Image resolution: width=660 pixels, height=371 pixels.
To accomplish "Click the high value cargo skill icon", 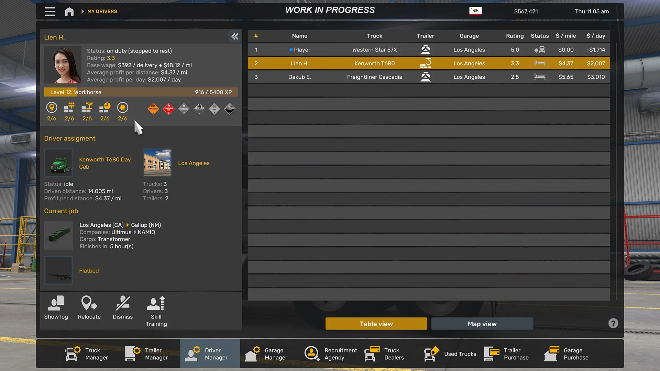I will (69, 108).
